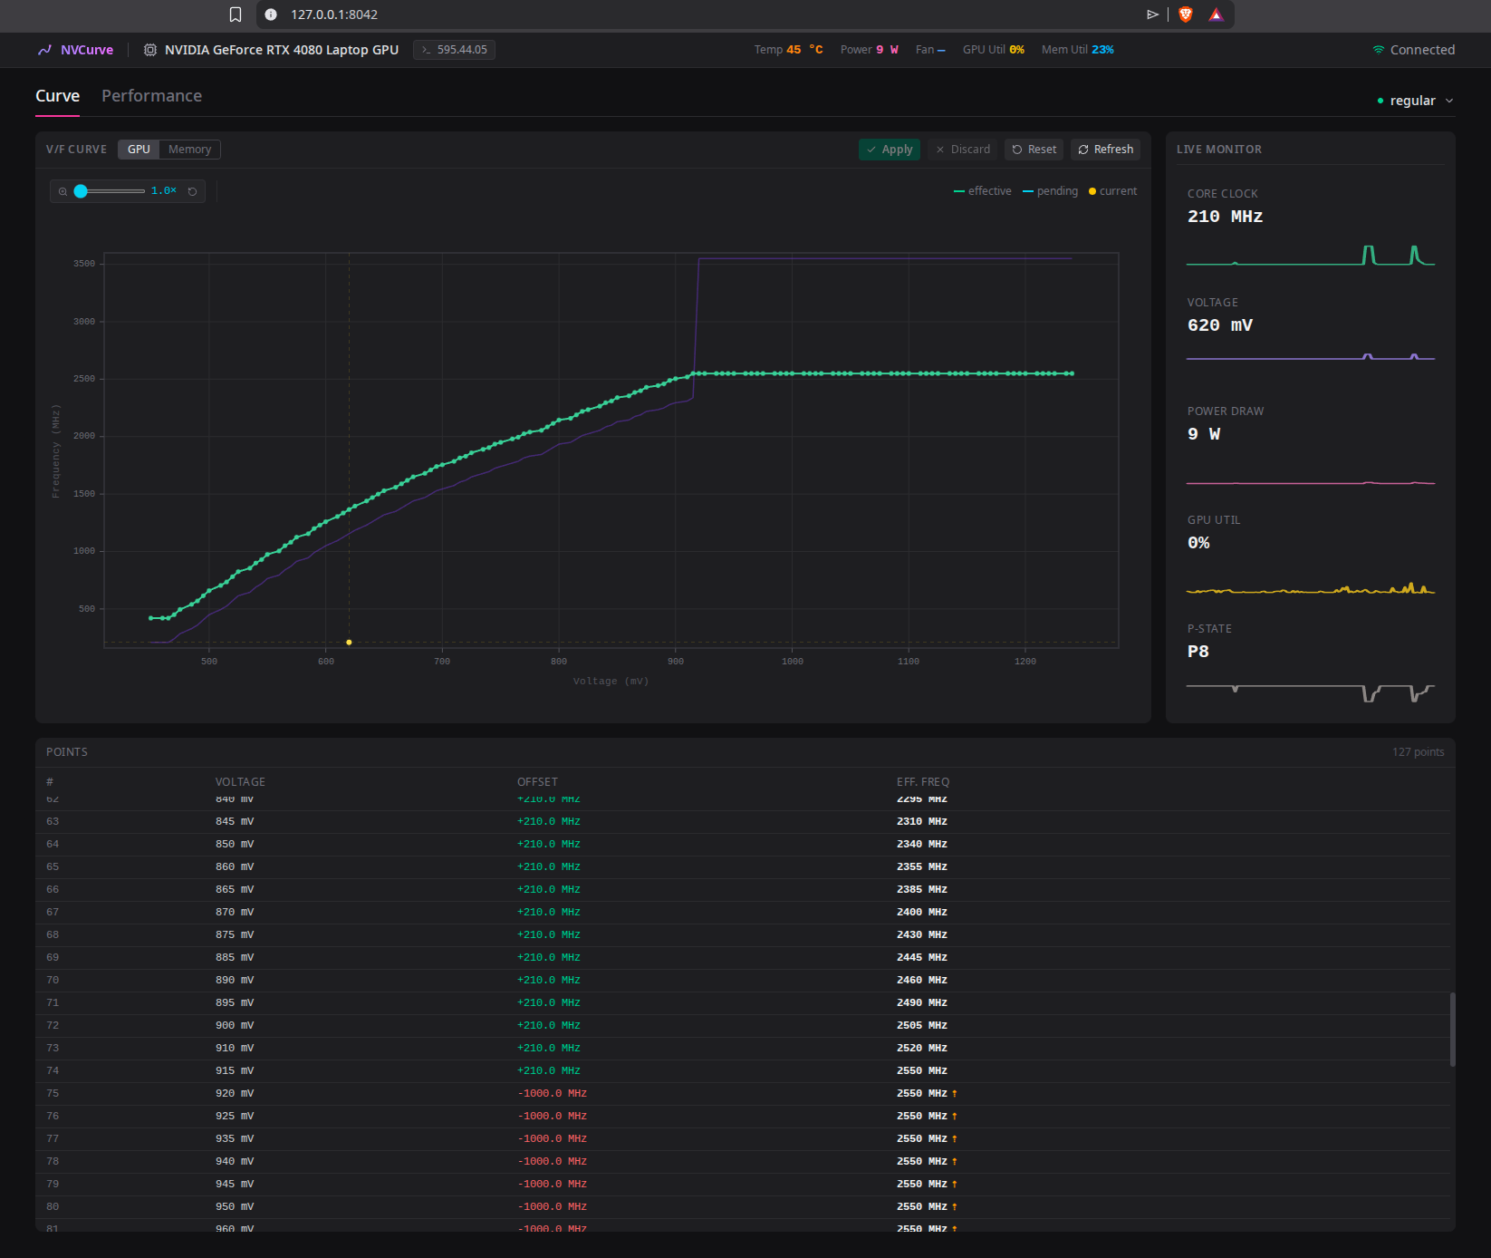The image size is (1491, 1258).
Task: Select the Curve tab
Action: [x=57, y=96]
